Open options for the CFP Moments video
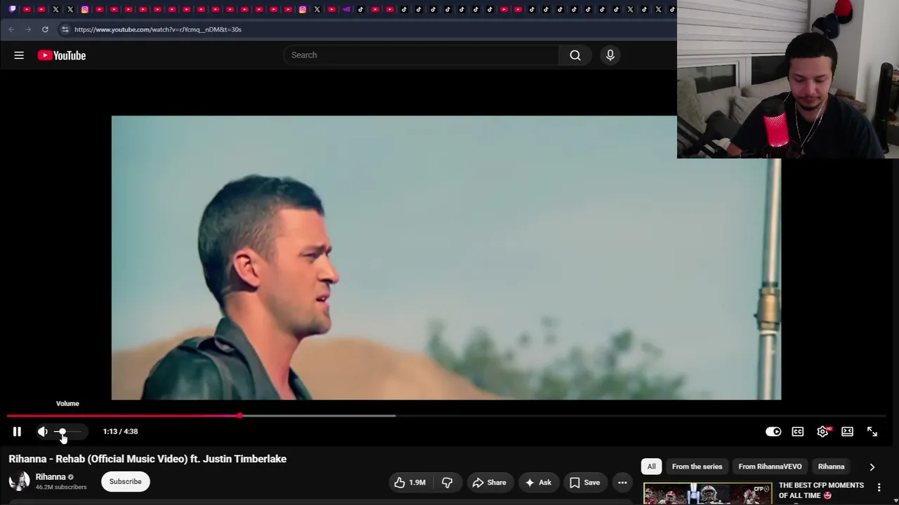The width and height of the screenshot is (899, 505). [x=879, y=487]
